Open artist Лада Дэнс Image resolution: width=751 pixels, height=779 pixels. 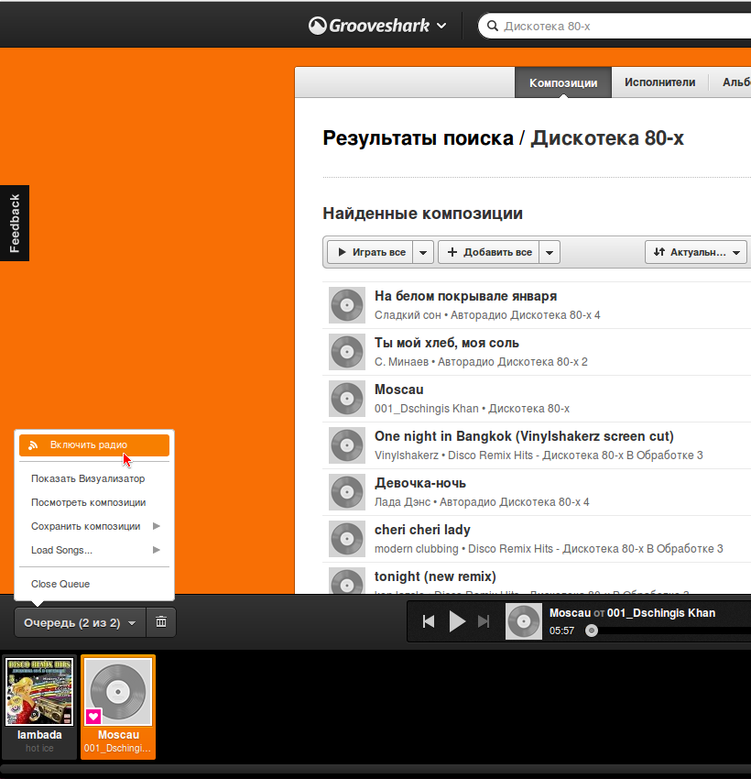tap(402, 502)
